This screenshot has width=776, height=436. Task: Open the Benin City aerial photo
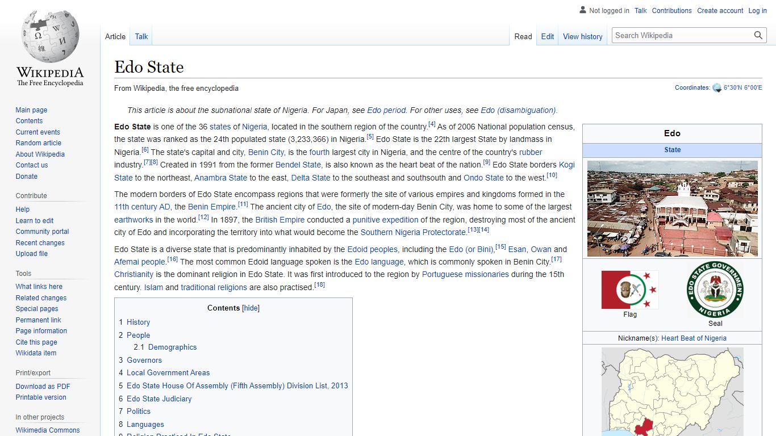pyautogui.click(x=672, y=208)
